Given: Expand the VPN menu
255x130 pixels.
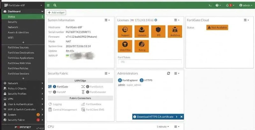Looking at the screenshot, I should coord(23,99).
